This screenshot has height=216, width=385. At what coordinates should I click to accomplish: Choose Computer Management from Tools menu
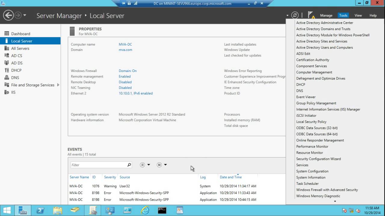point(314,72)
